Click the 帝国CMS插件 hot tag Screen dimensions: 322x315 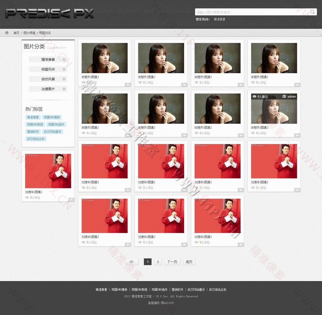pyautogui.click(x=56, y=124)
